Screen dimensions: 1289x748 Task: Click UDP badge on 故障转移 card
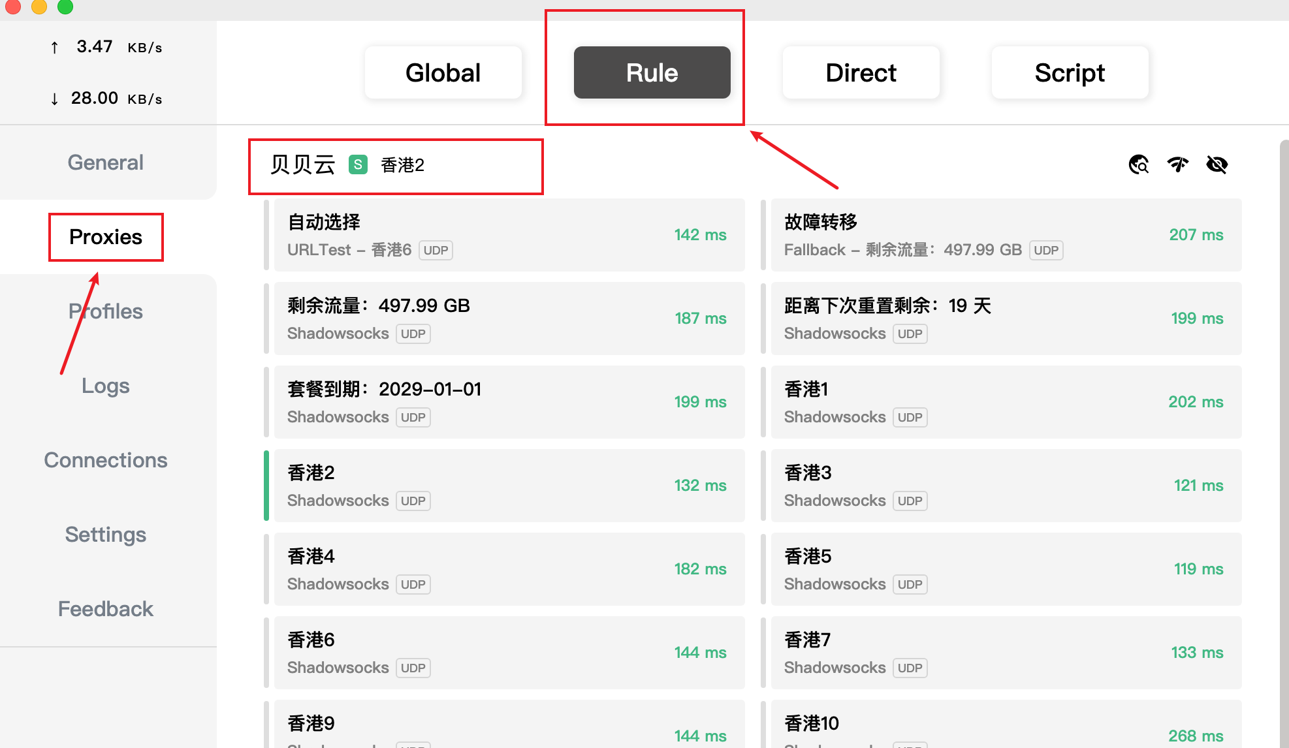(x=1045, y=250)
